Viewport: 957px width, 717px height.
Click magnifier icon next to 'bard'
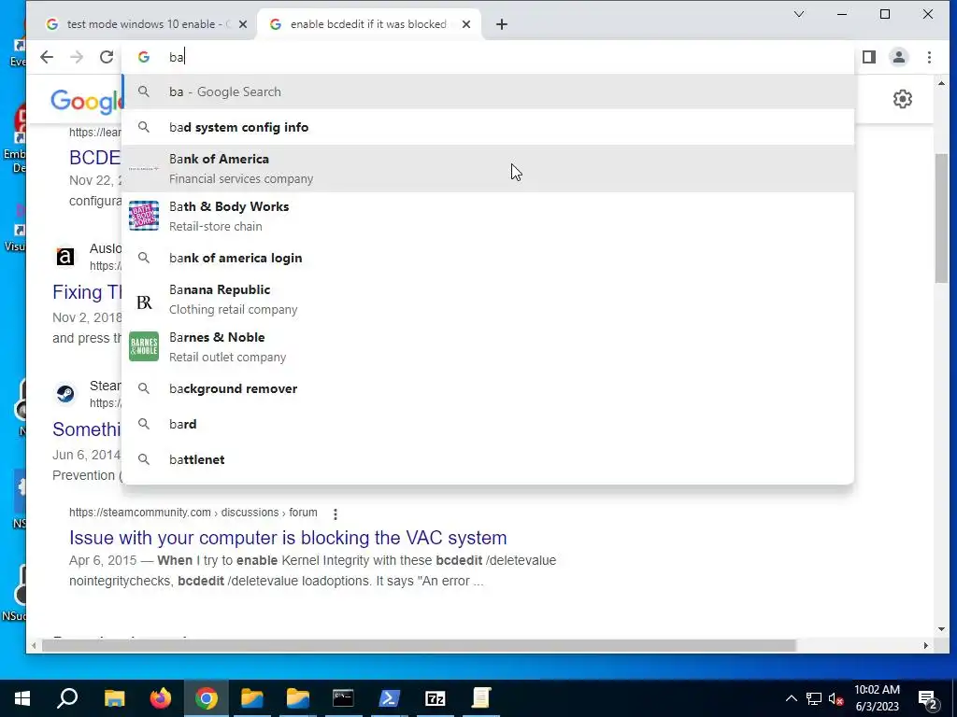tap(143, 424)
